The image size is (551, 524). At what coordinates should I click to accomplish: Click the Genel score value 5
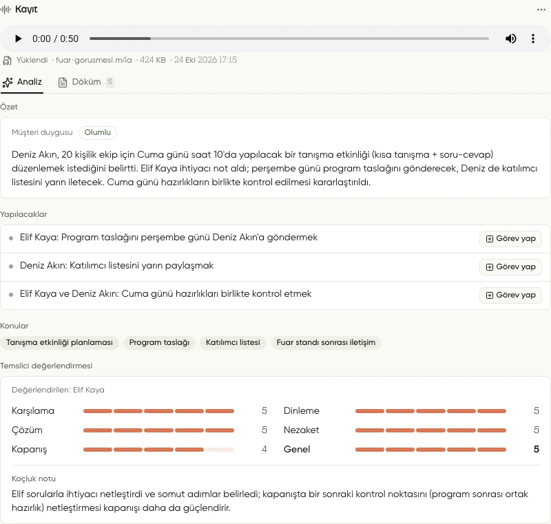click(x=537, y=449)
